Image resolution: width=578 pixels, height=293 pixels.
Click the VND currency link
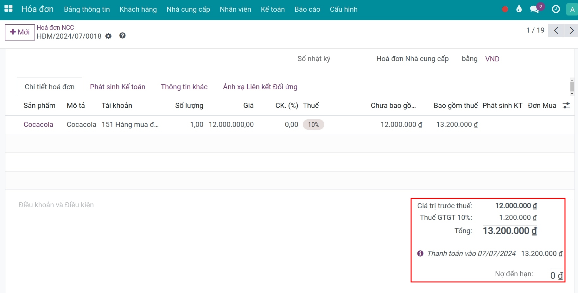(x=492, y=59)
